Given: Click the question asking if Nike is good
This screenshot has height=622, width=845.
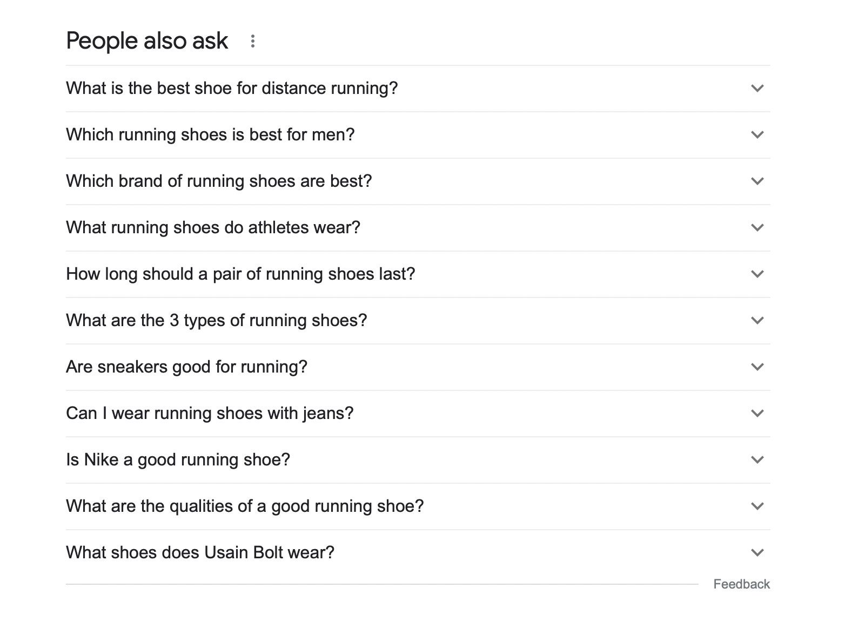Looking at the screenshot, I should point(178,459).
